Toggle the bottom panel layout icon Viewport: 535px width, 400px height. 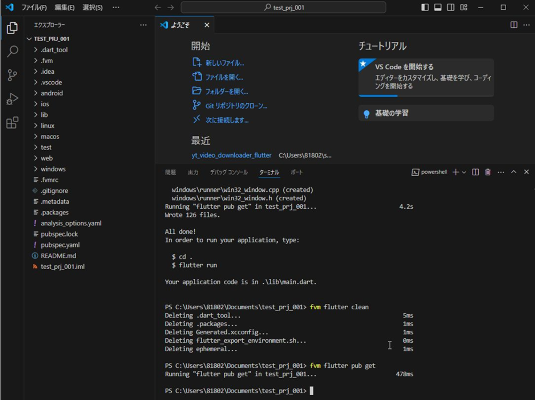pos(438,7)
